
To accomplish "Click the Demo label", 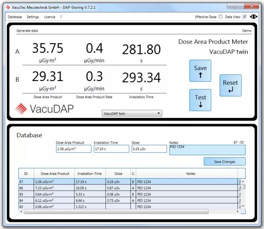I will coord(247,31).
